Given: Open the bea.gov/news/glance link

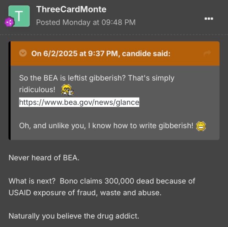Looking at the screenshot, I should click(79, 102).
